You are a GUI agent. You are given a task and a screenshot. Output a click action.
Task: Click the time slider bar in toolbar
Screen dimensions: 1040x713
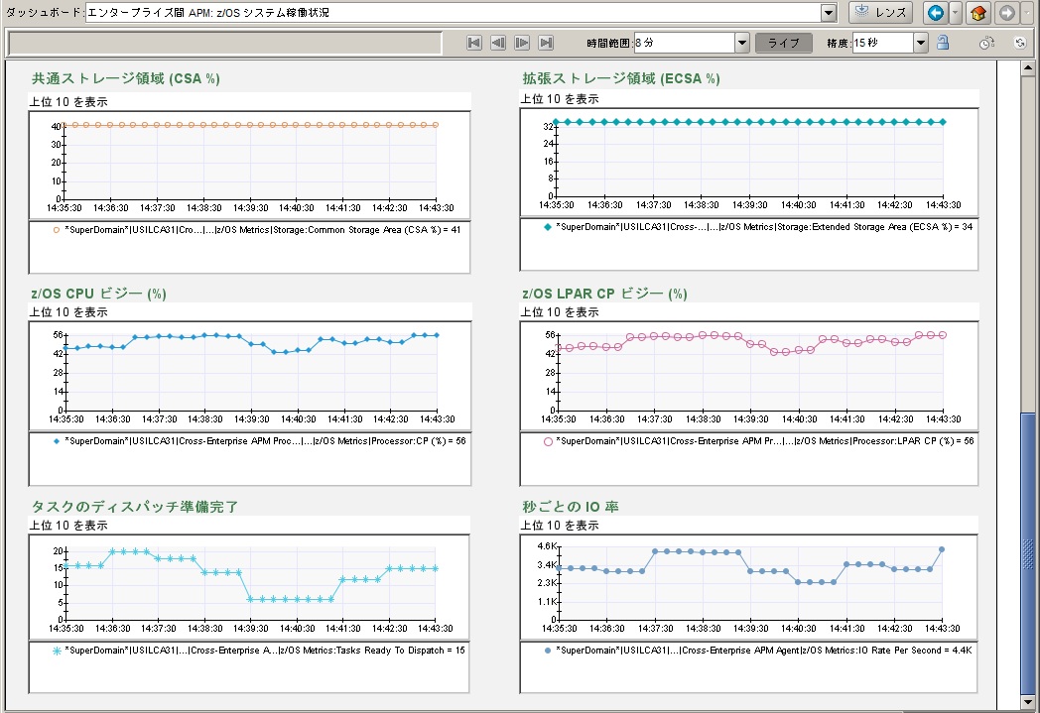tap(224, 43)
